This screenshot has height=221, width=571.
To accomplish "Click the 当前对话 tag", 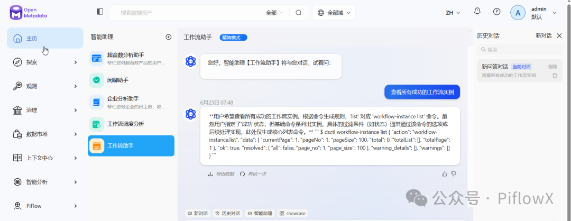I will tap(521, 67).
